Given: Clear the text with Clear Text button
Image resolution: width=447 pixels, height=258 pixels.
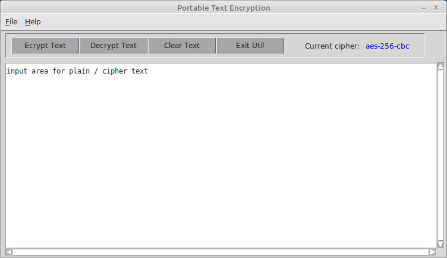Looking at the screenshot, I should pyautogui.click(x=182, y=46).
